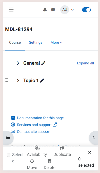Open the hamburger navigation menu
The width and height of the screenshot is (100, 173).
pos(11,10)
